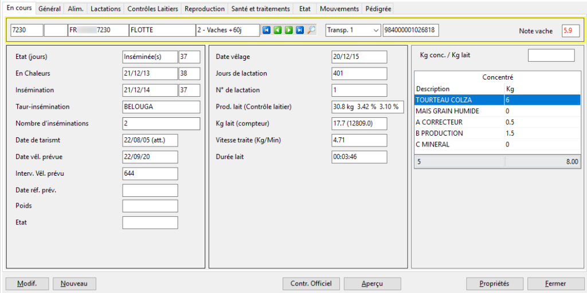The width and height of the screenshot is (587, 293).
Task: Click the Kg conc. / Kg lait field
Action: tap(550, 56)
